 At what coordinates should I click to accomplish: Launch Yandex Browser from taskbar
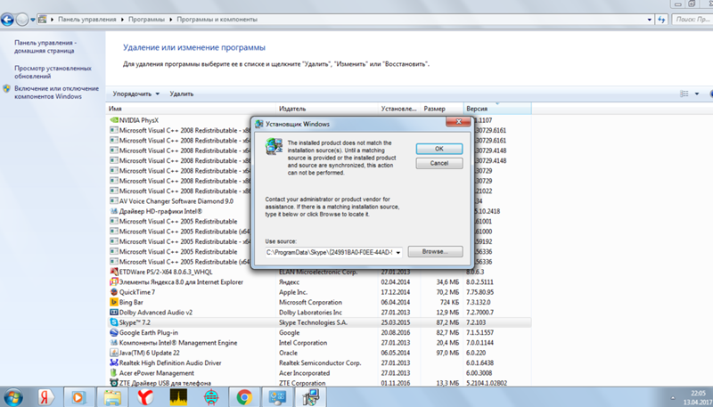pos(145,397)
